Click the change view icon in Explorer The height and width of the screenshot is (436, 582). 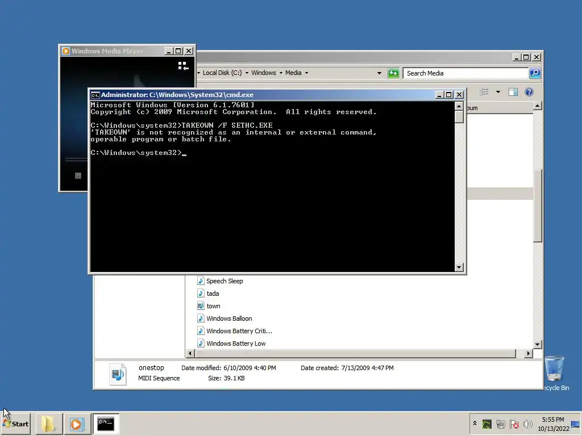click(484, 91)
